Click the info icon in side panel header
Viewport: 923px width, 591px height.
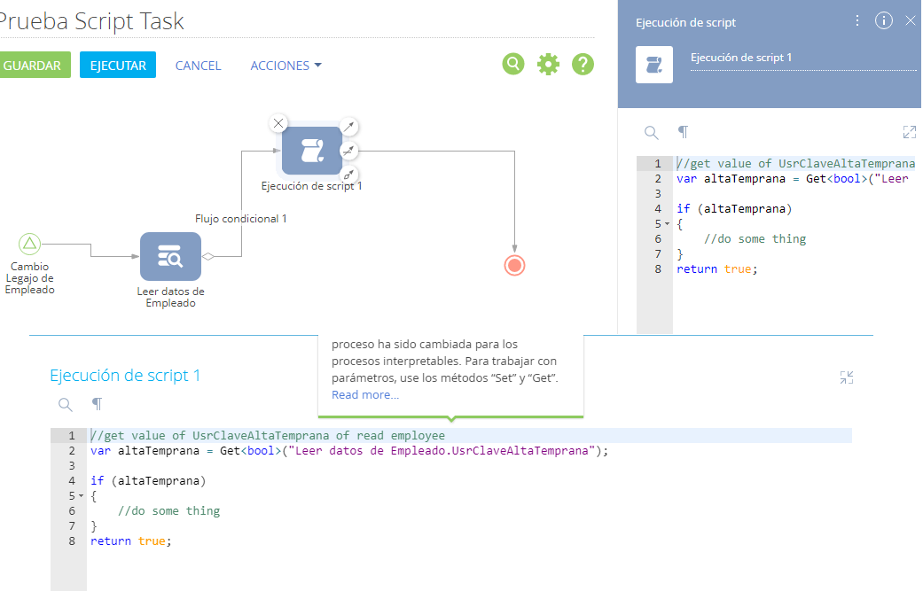[x=883, y=21]
